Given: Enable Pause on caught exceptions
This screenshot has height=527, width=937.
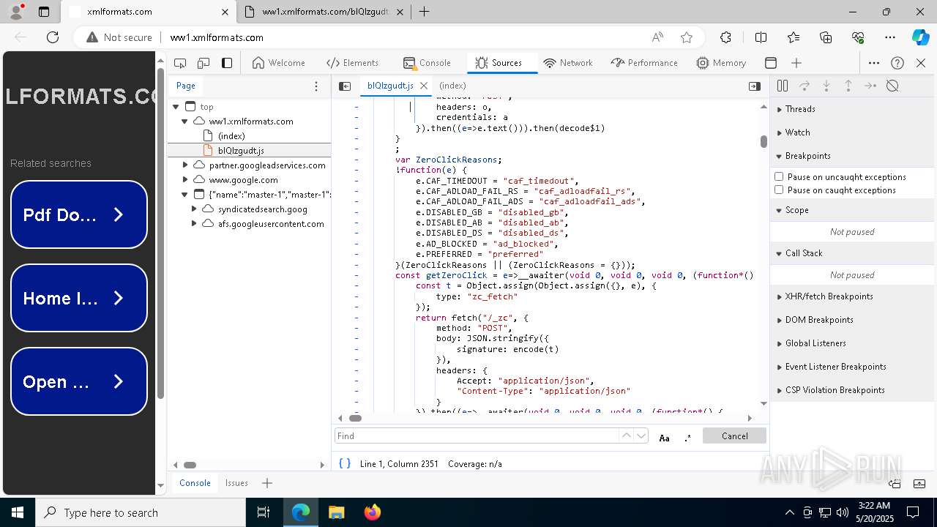Looking at the screenshot, I should (x=779, y=190).
